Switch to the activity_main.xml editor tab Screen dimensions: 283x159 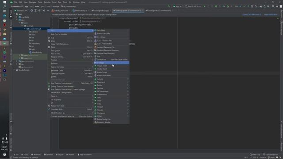pyautogui.click(x=60, y=11)
